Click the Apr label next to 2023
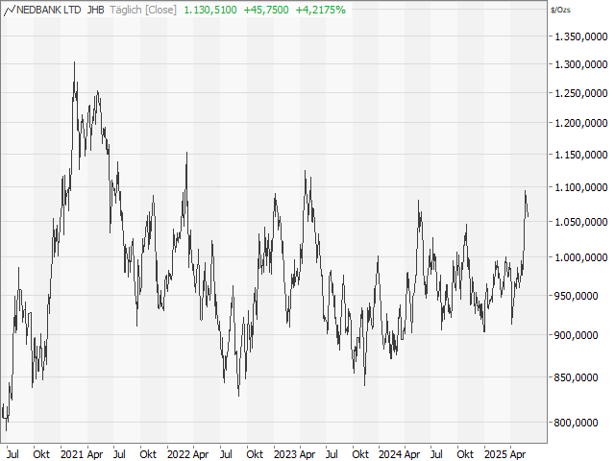615x461 pixels. pyautogui.click(x=307, y=454)
